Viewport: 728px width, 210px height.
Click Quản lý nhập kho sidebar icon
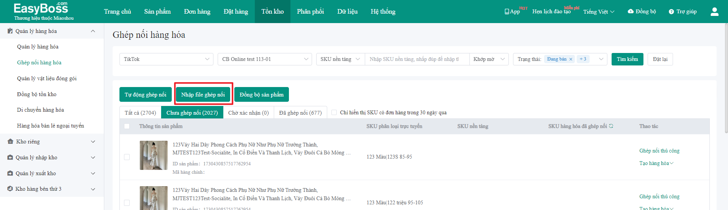tap(10, 157)
